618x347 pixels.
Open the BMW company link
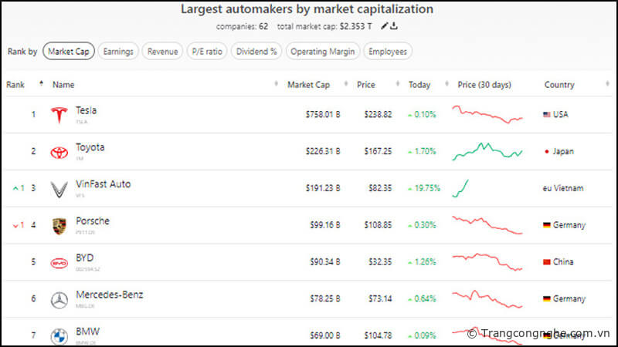click(87, 332)
